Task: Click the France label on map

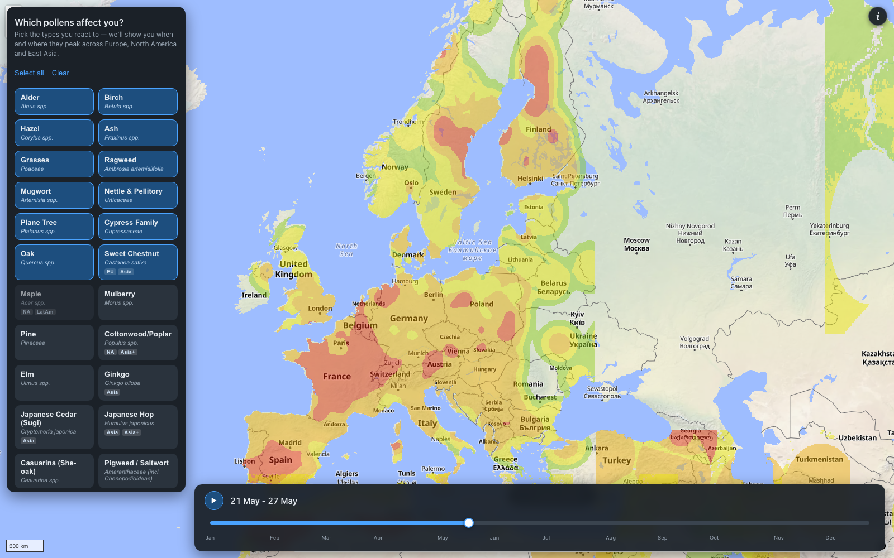Action: coord(337,377)
